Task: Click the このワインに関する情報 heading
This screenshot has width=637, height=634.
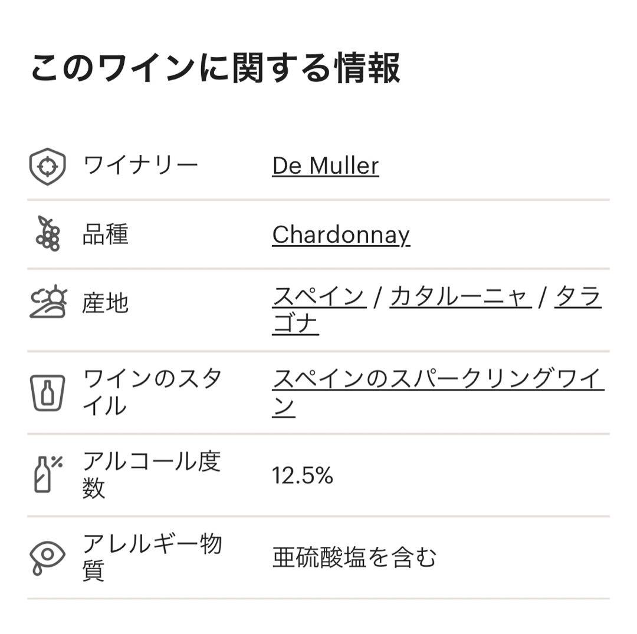Action: coord(216,68)
